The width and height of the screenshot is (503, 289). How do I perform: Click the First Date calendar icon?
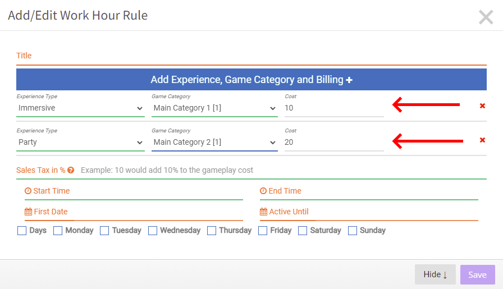28,212
